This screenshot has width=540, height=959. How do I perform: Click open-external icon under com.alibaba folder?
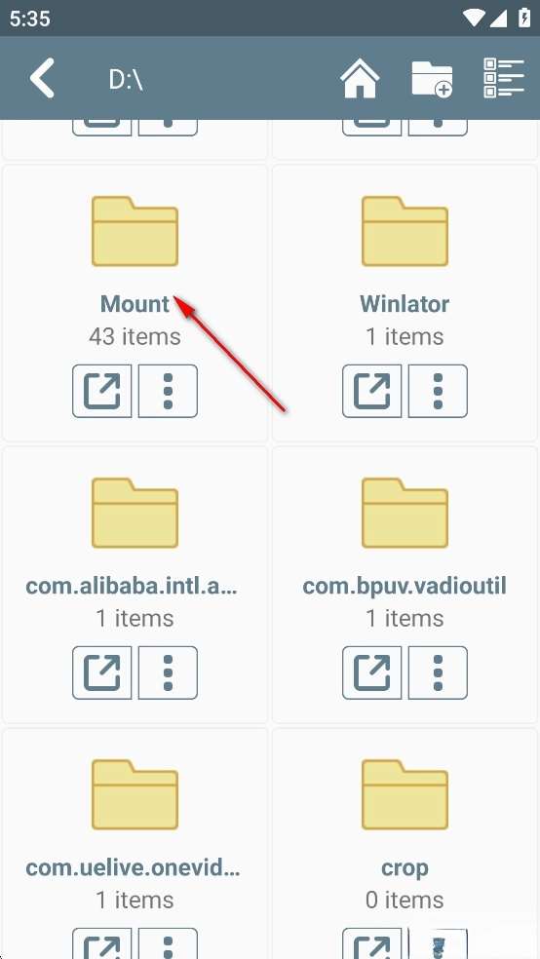click(102, 672)
